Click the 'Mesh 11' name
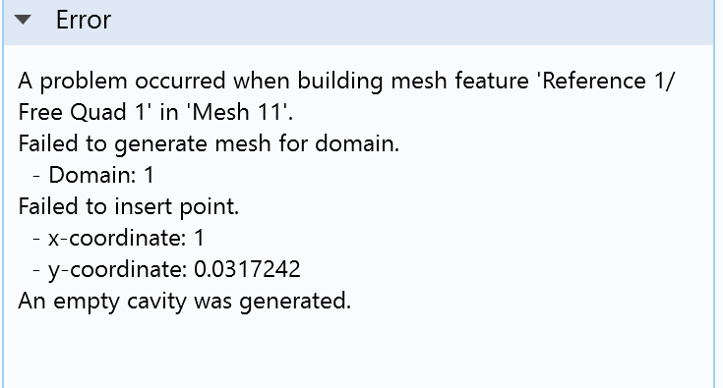Viewport: 723px width, 388px height. 239,112
